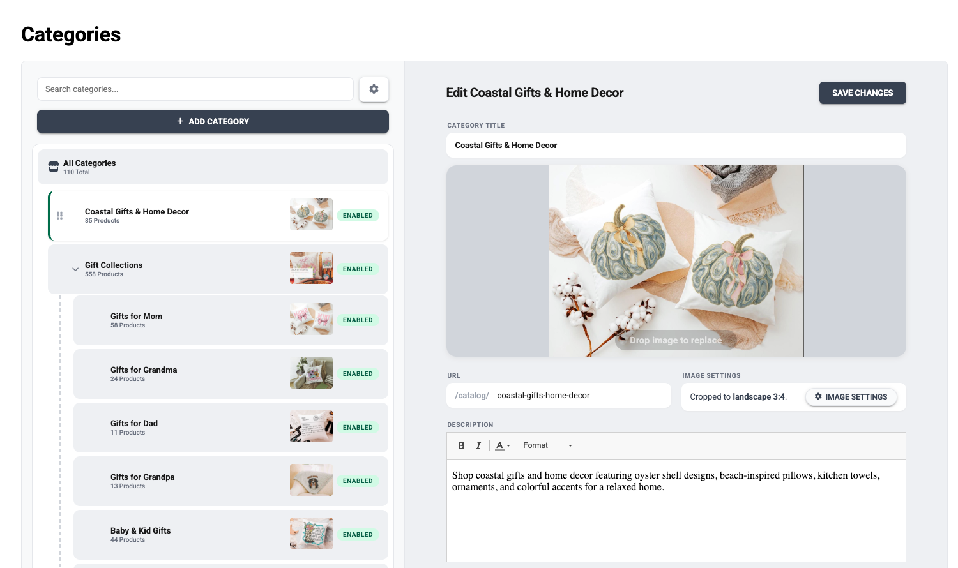Select Gift Collections category title
The image size is (958, 568).
[x=114, y=265]
